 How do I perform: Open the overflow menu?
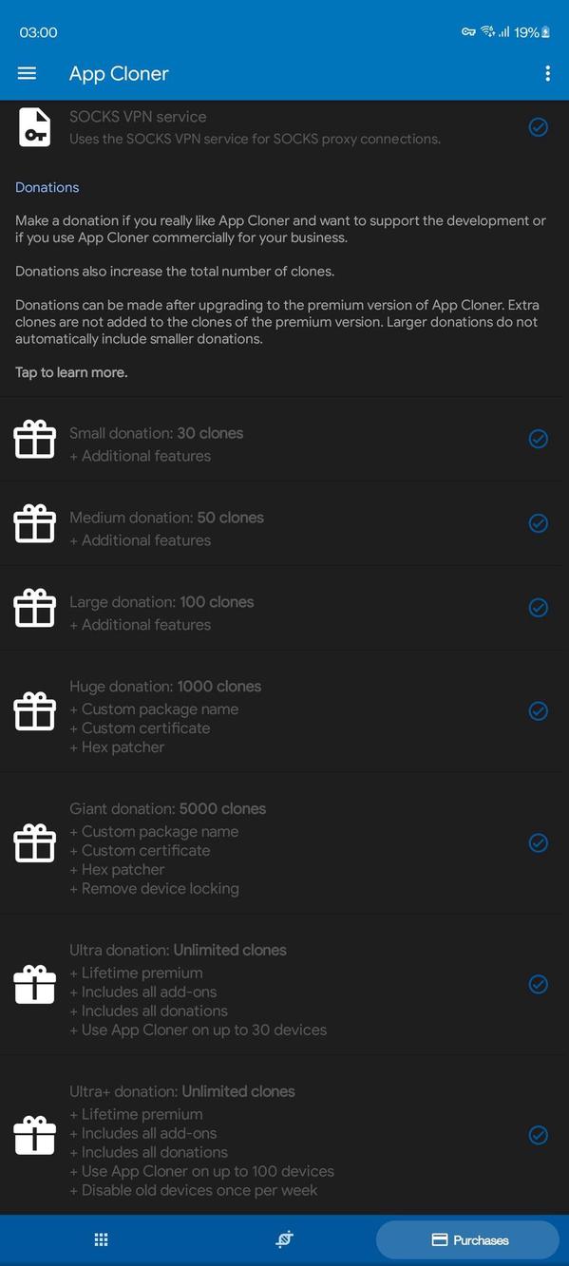pyautogui.click(x=547, y=72)
